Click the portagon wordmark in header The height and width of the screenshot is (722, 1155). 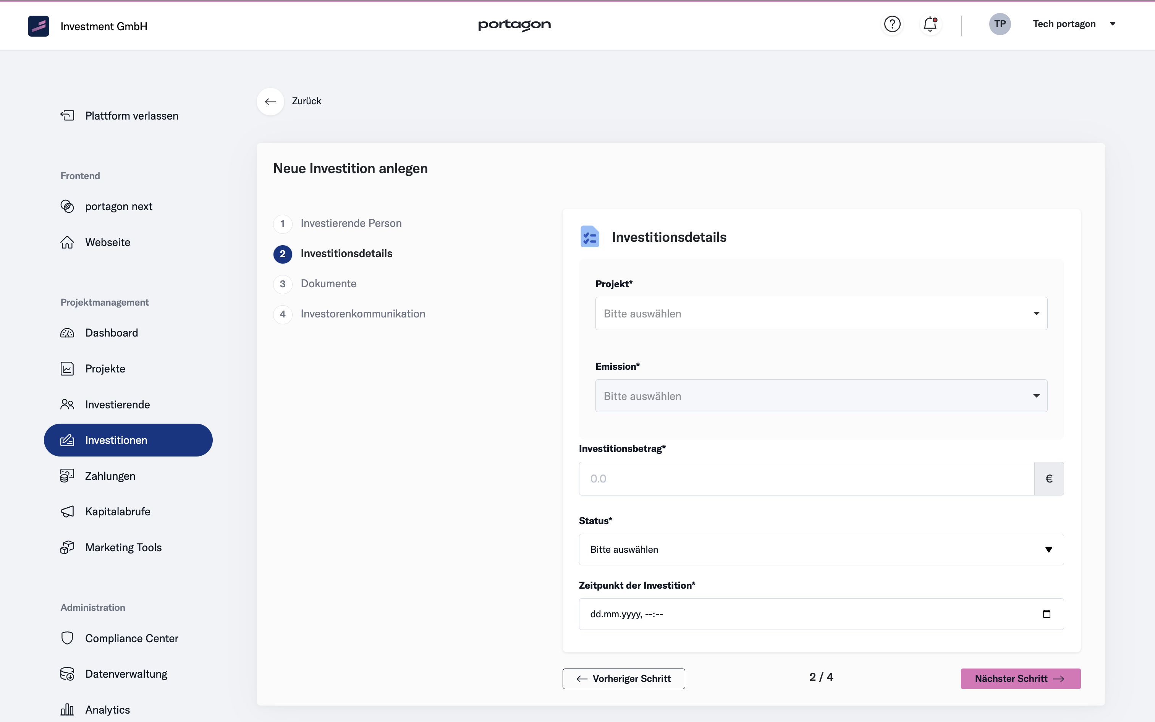point(514,25)
